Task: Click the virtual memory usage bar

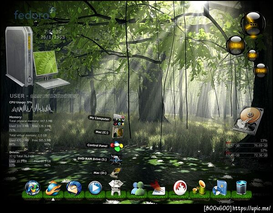Action: pos(30,142)
